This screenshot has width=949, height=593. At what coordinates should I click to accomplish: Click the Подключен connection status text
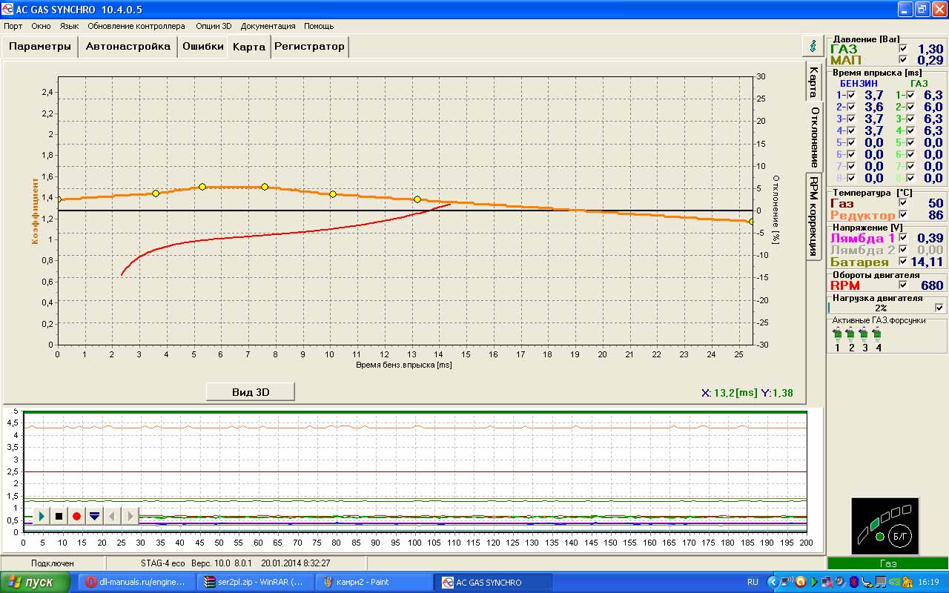[x=53, y=563]
